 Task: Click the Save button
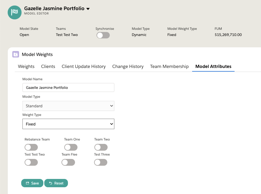click(x=32, y=183)
